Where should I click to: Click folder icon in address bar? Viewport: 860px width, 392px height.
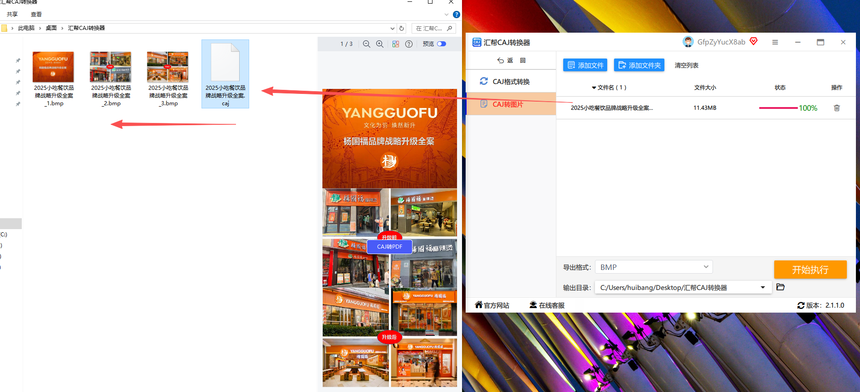pyautogui.click(x=4, y=28)
